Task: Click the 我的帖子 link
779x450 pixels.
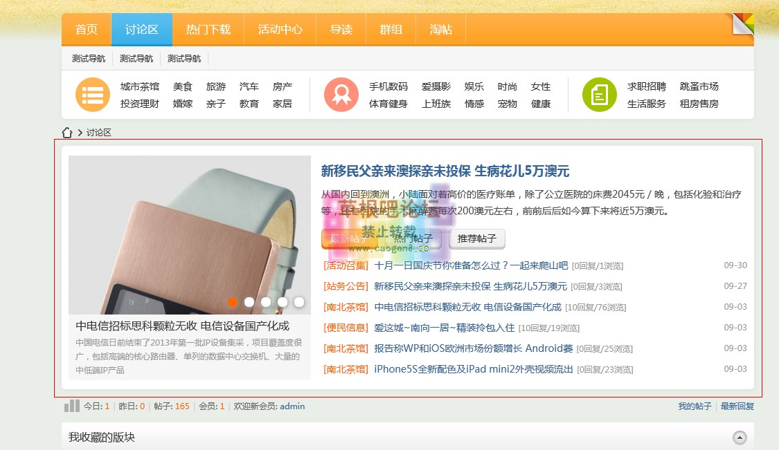Action: coord(695,406)
